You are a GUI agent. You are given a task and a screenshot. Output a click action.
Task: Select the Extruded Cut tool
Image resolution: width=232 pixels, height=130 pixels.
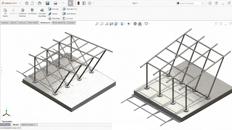(x=70, y=9)
